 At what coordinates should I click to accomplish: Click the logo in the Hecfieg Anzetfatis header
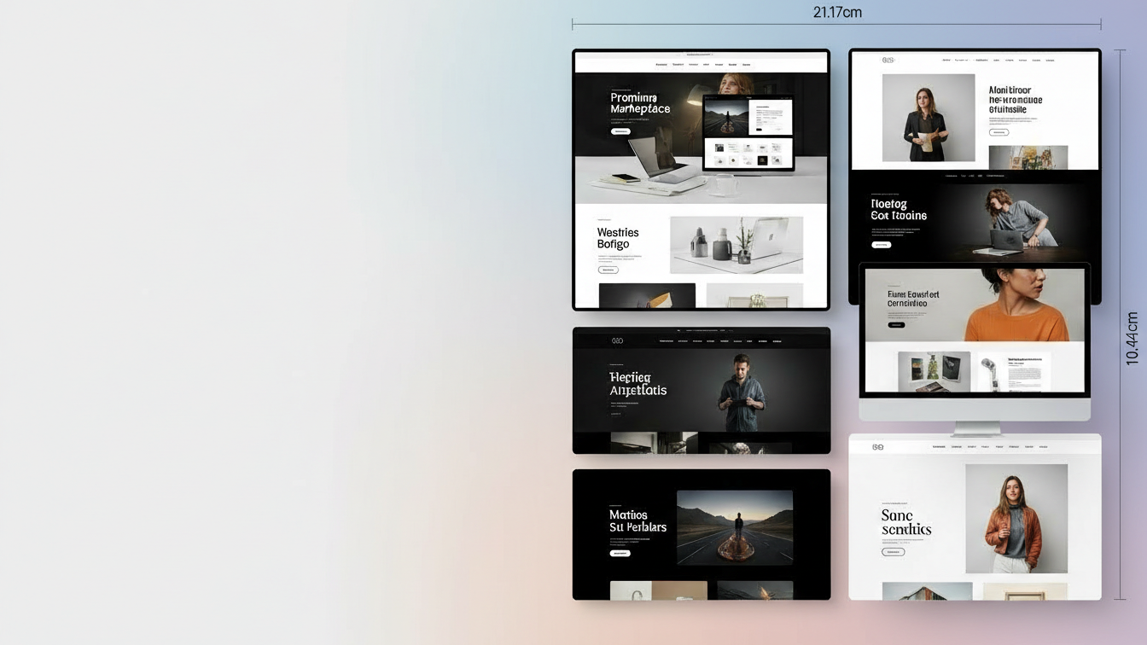[617, 340]
